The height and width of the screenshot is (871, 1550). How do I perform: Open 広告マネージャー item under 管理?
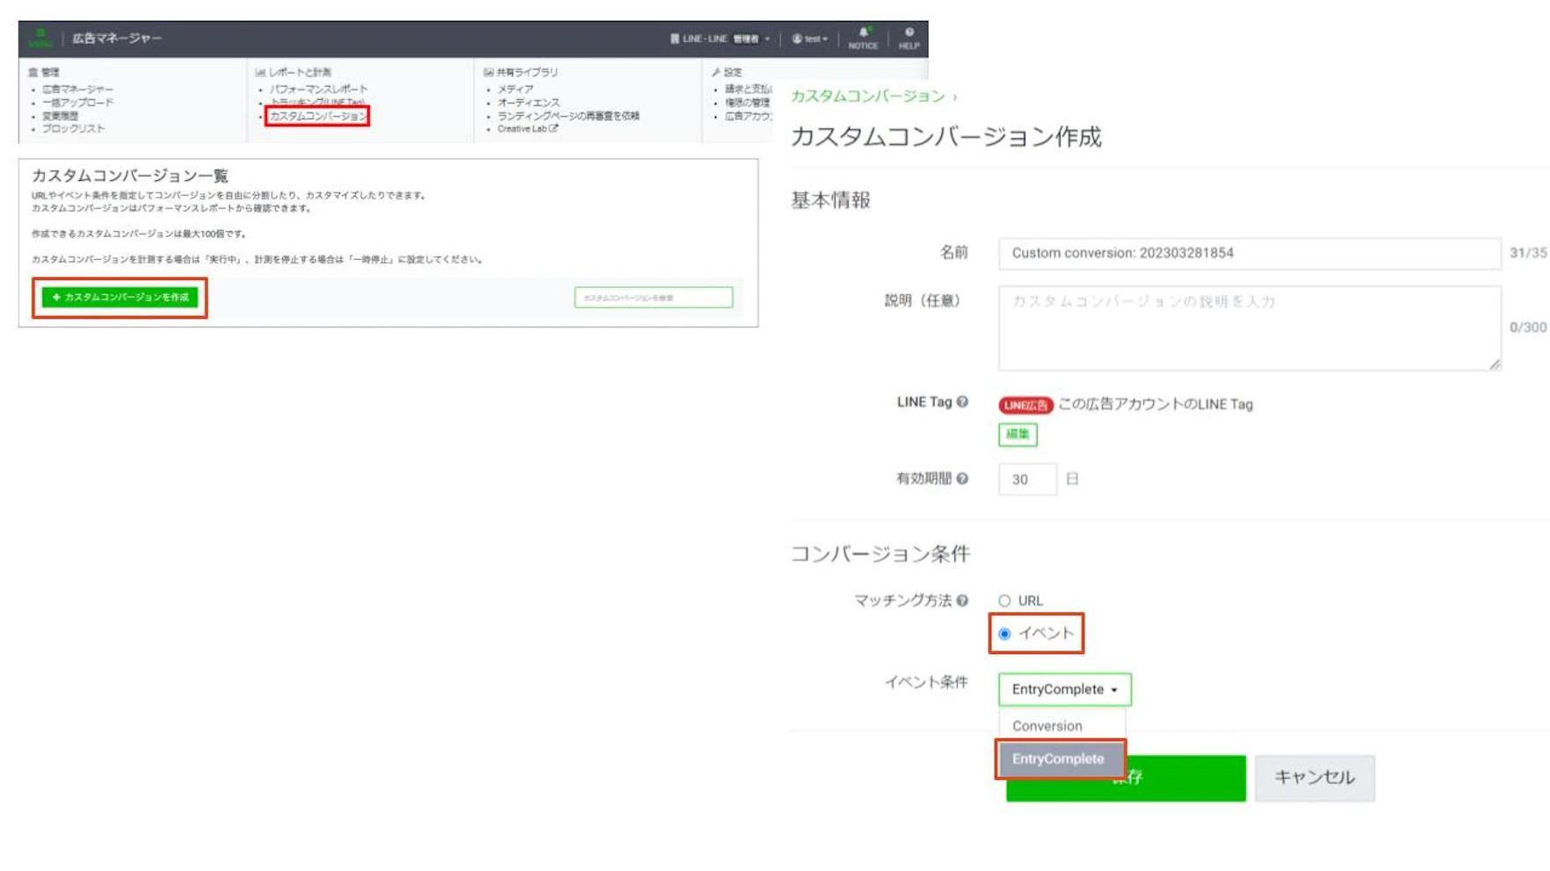[x=77, y=90]
